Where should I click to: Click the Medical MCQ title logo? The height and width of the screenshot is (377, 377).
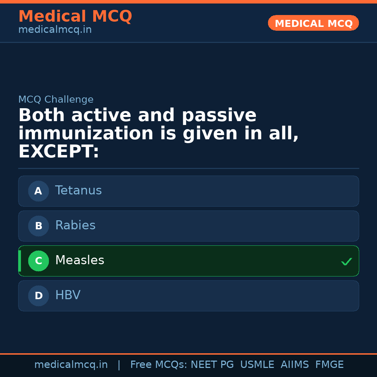pos(75,16)
